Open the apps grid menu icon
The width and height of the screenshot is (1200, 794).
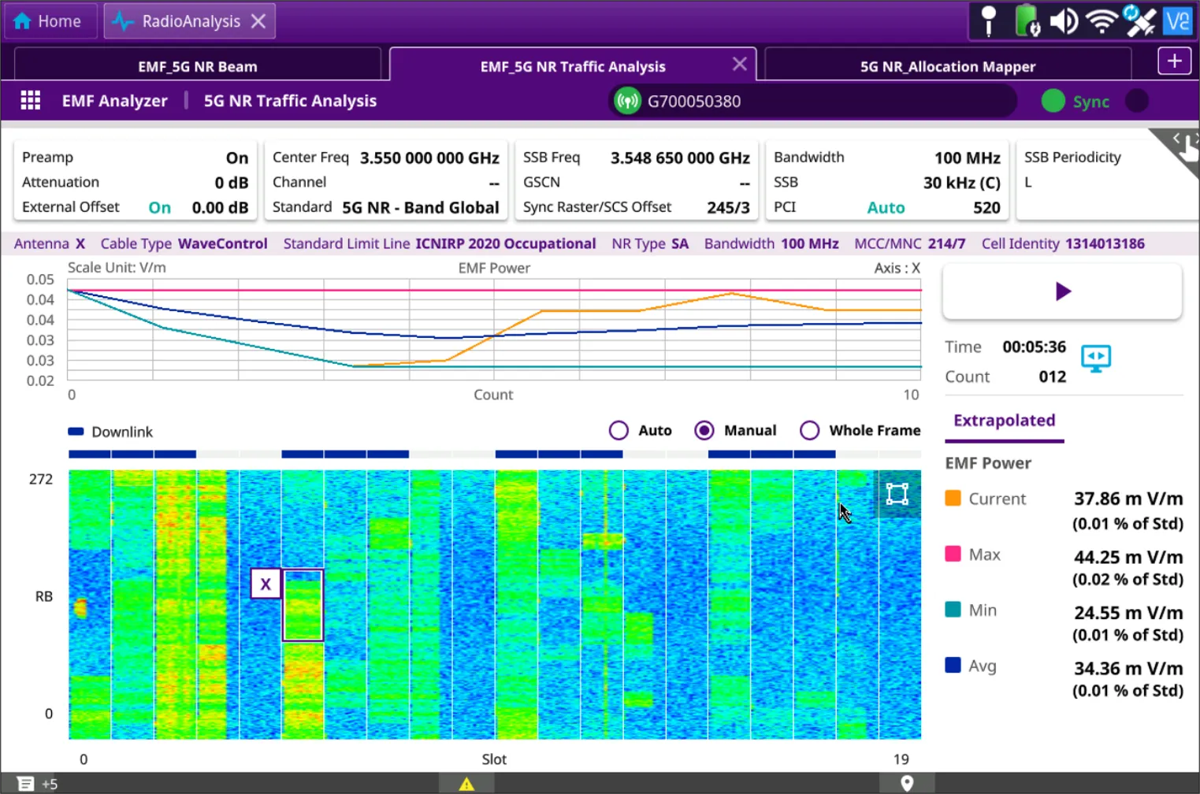click(31, 100)
